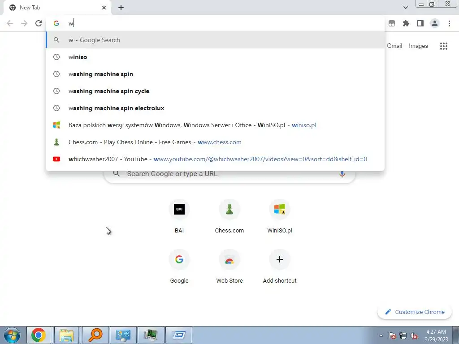Start voice search with the microphone

click(x=342, y=174)
